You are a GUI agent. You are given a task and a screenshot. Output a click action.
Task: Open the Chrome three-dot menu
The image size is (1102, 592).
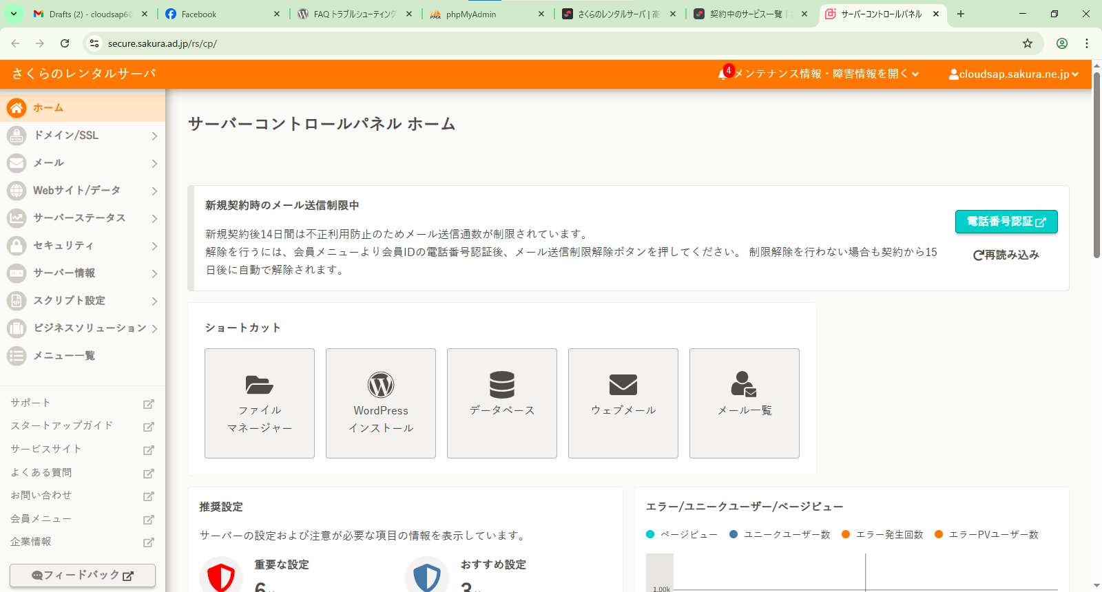coord(1087,43)
